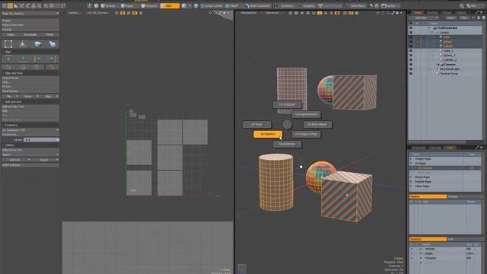Toggle visibility of Camera item
Screen dimensions: 487x274
pos(411,64)
